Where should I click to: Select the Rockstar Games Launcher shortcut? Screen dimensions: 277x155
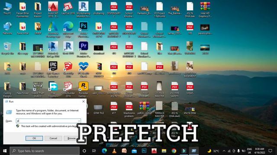coord(84,90)
